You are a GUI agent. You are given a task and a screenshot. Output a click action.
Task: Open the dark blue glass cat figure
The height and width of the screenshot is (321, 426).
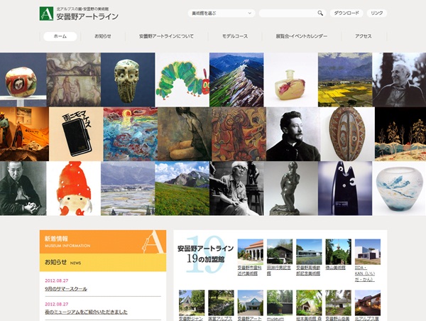pos(345,188)
